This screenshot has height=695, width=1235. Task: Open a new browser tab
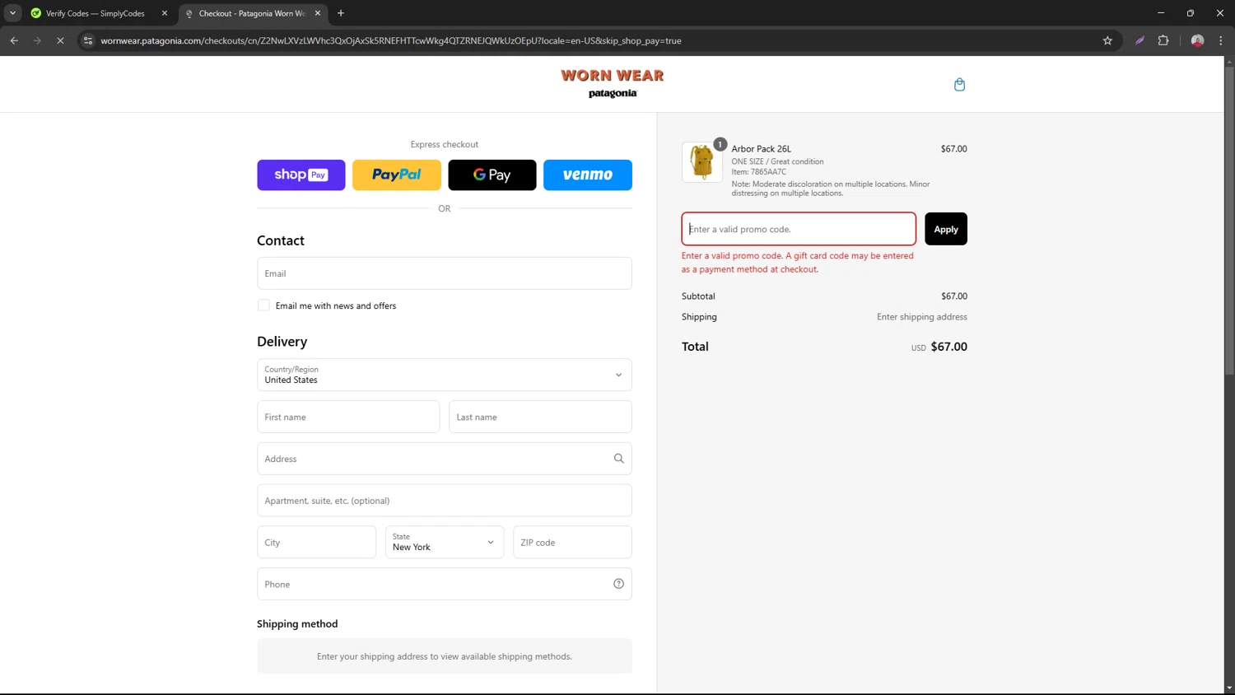pos(341,13)
